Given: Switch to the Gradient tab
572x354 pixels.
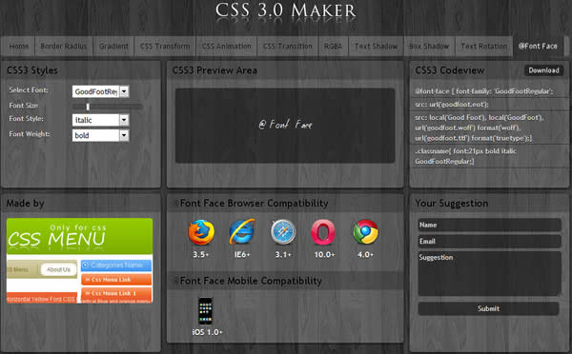Looking at the screenshot, I should click(x=113, y=47).
